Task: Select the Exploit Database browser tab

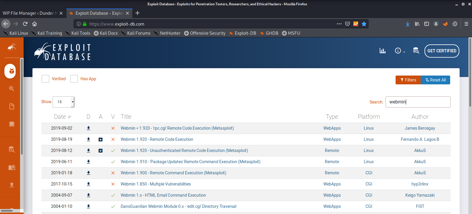Action: 99,13
